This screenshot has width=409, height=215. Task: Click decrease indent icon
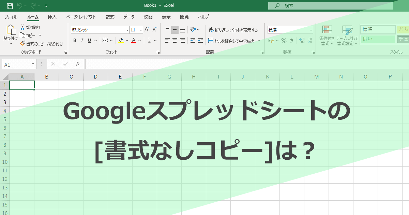coord(193,41)
